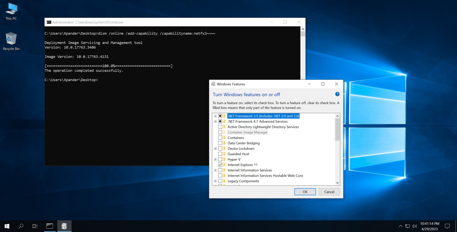Expand the Device Lockdown node
Image resolution: width=457 pixels, height=232 pixels.
215,149
